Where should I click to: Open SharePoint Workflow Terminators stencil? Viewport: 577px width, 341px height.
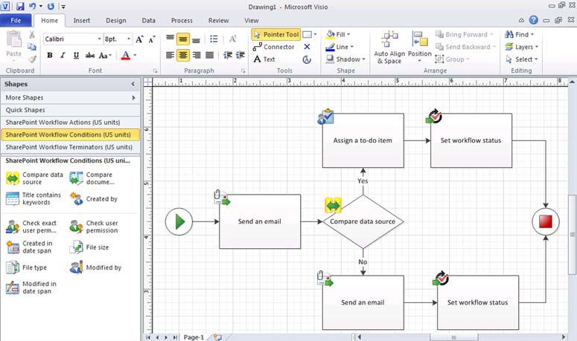(x=70, y=147)
